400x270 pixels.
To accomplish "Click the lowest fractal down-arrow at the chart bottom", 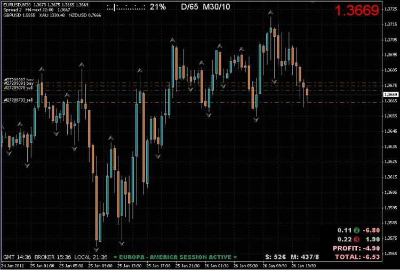I will click(x=97, y=248).
